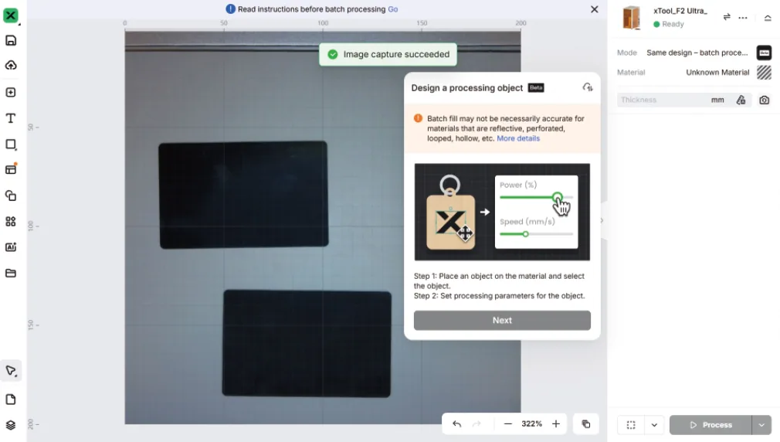Open the AI image tool
Screen dimensions: 780x442
point(11,247)
